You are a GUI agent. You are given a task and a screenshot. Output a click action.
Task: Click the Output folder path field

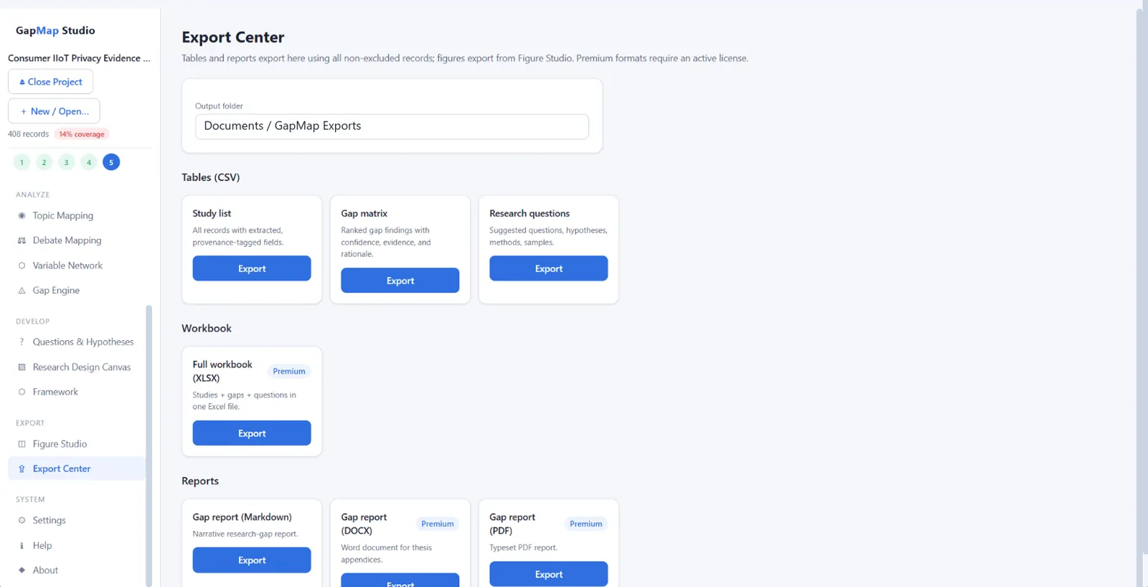tap(392, 126)
